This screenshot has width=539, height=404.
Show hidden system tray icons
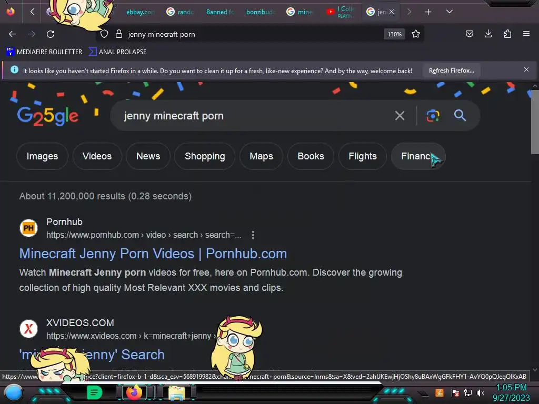(x=423, y=393)
